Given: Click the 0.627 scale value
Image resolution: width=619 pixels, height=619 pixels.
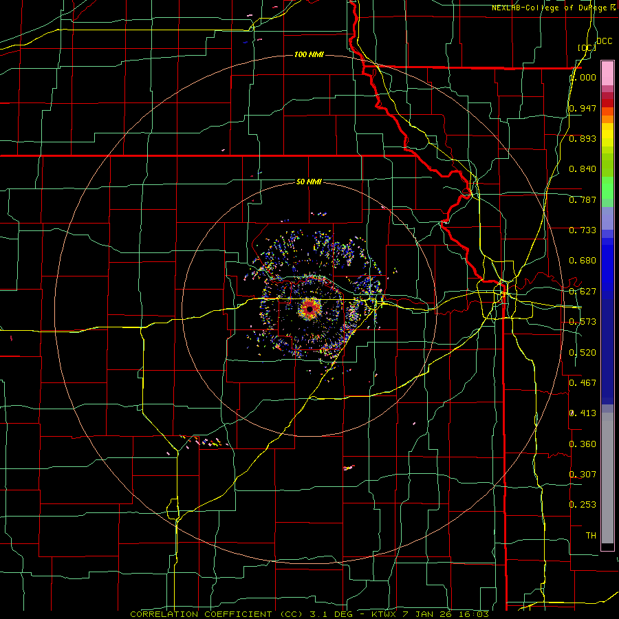Looking at the screenshot, I should [583, 292].
